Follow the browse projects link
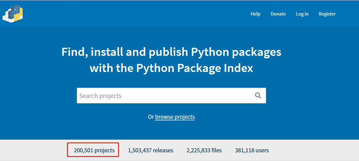The image size is (359, 161). tap(175, 117)
